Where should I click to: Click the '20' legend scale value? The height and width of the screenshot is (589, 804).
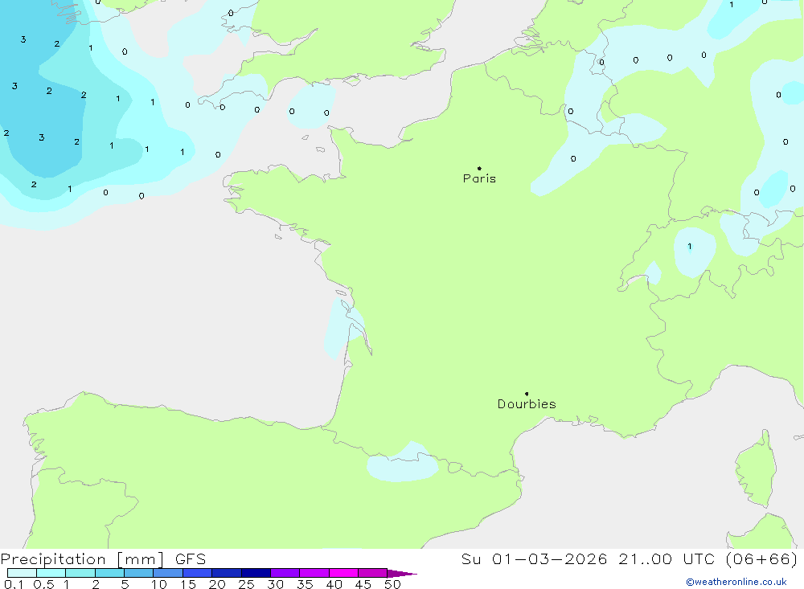[x=217, y=584]
